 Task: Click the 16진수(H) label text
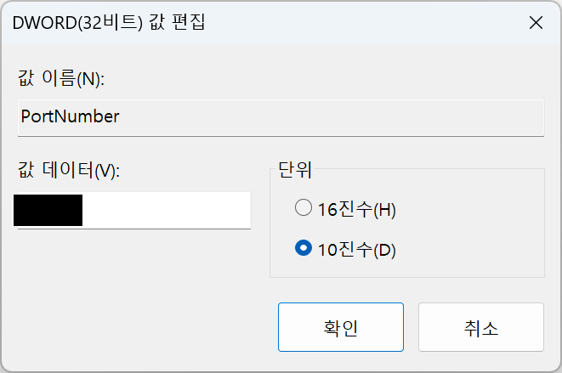click(x=356, y=210)
